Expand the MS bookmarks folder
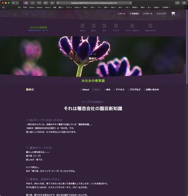 pyautogui.click(x=121, y=8)
